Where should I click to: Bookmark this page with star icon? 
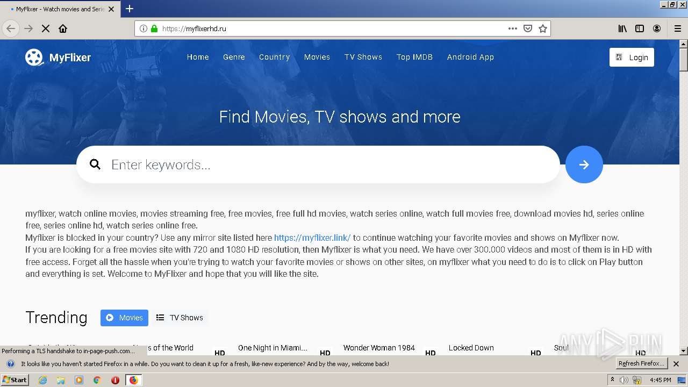(x=543, y=28)
